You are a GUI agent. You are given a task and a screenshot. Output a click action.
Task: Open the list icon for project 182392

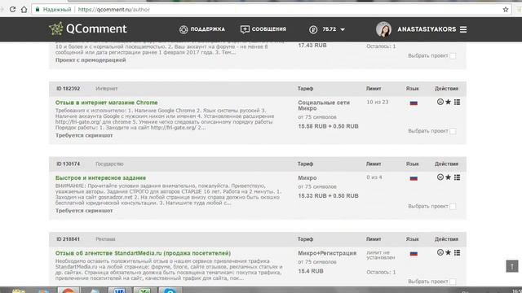click(457, 102)
